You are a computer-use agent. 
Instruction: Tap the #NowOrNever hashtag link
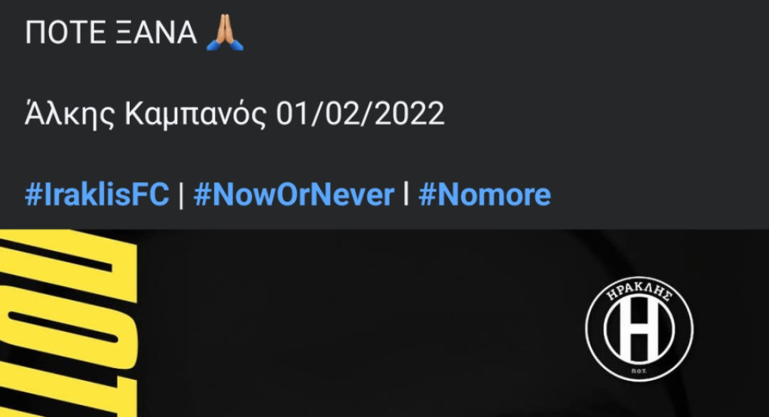click(x=294, y=193)
